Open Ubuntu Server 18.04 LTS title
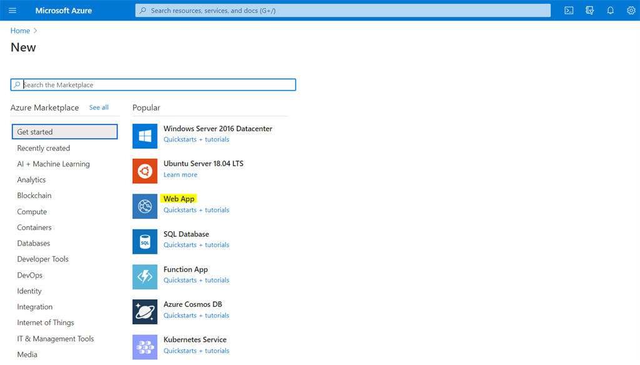The width and height of the screenshot is (640, 365). tap(203, 164)
